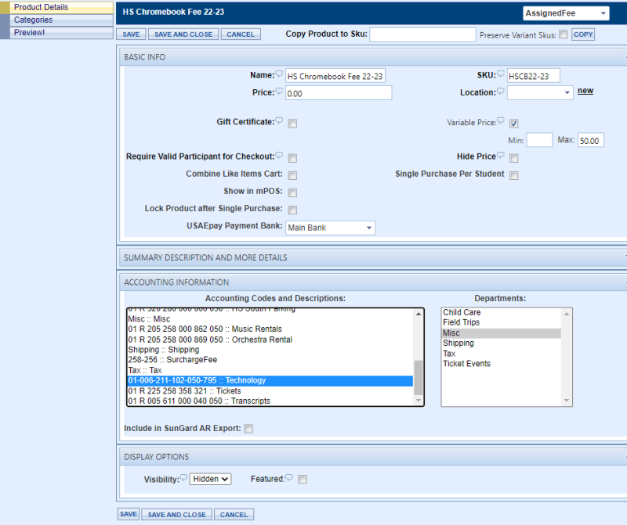This screenshot has height=525, width=627.
Task: Open the USAEpay Payment Bank dropdown
Action: click(x=330, y=228)
